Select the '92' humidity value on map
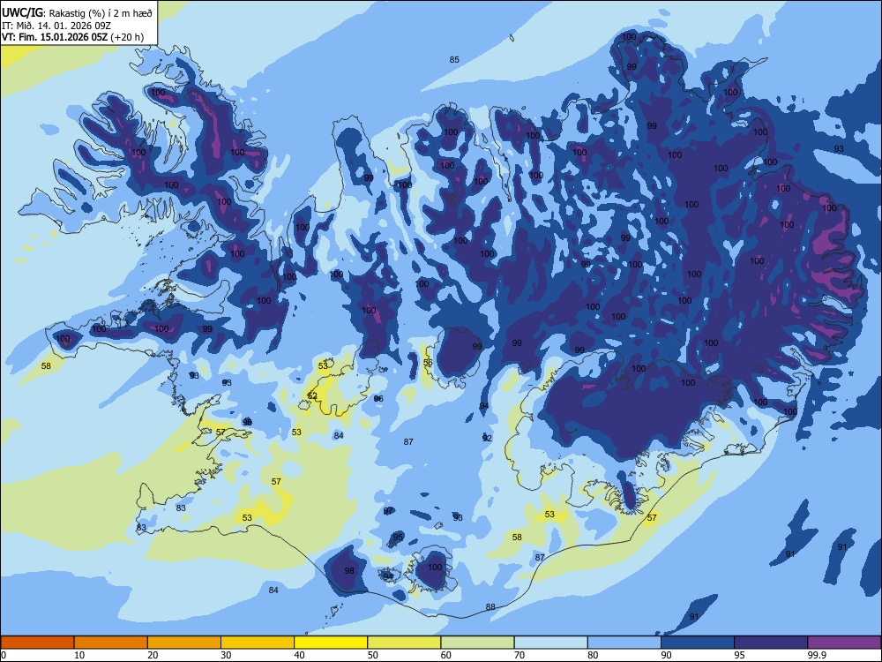 (487, 438)
